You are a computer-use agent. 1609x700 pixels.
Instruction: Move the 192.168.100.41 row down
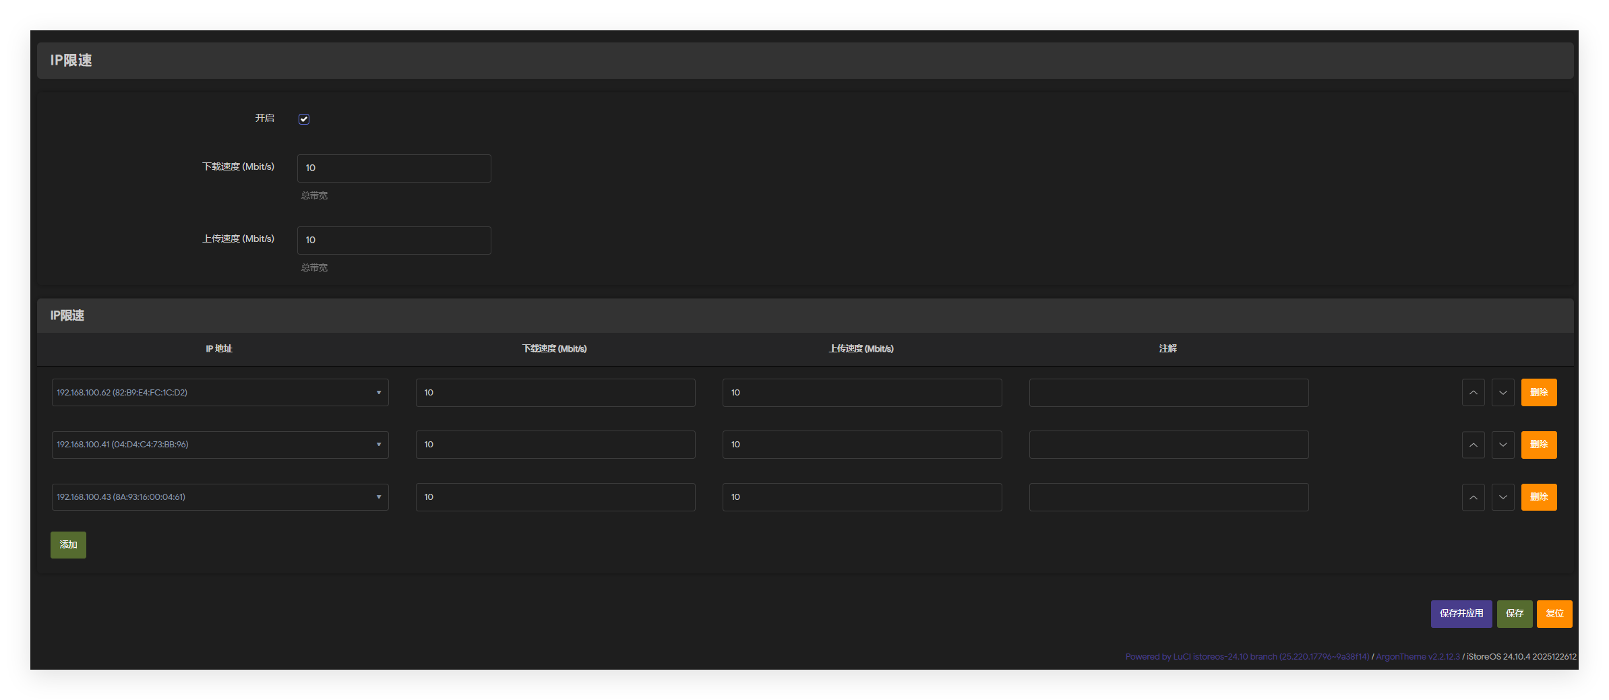[x=1502, y=445]
